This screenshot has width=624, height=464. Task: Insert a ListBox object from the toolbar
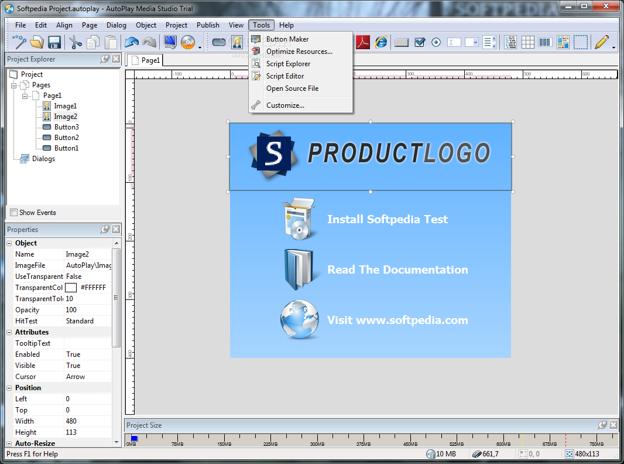point(489,42)
